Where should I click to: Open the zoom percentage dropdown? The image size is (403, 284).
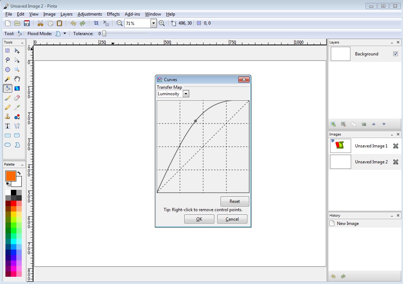154,23
